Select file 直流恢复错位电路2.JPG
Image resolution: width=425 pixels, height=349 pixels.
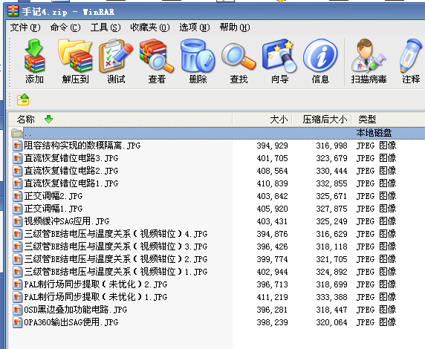coord(71,171)
